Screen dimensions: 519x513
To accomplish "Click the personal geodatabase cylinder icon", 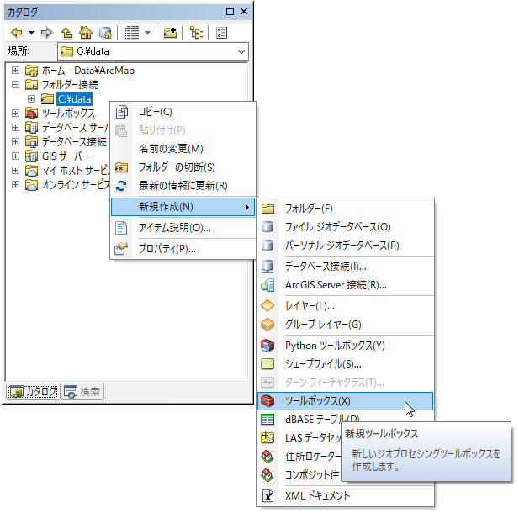I will (267, 246).
